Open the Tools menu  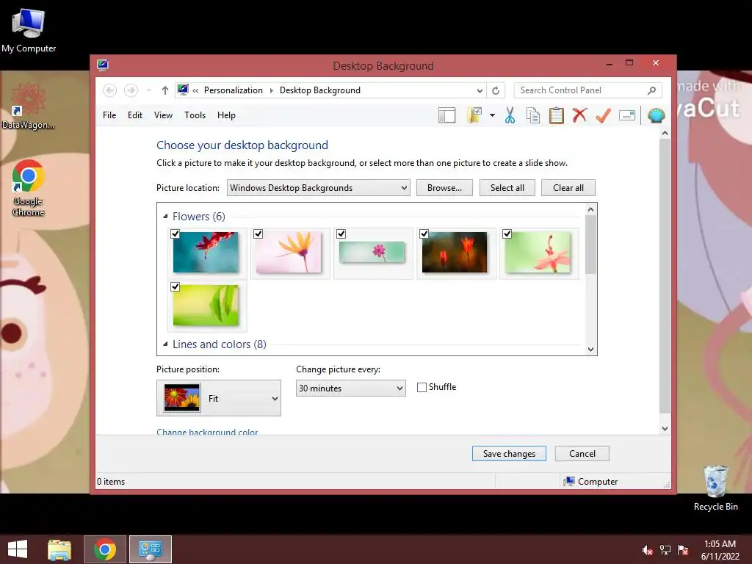(x=195, y=115)
